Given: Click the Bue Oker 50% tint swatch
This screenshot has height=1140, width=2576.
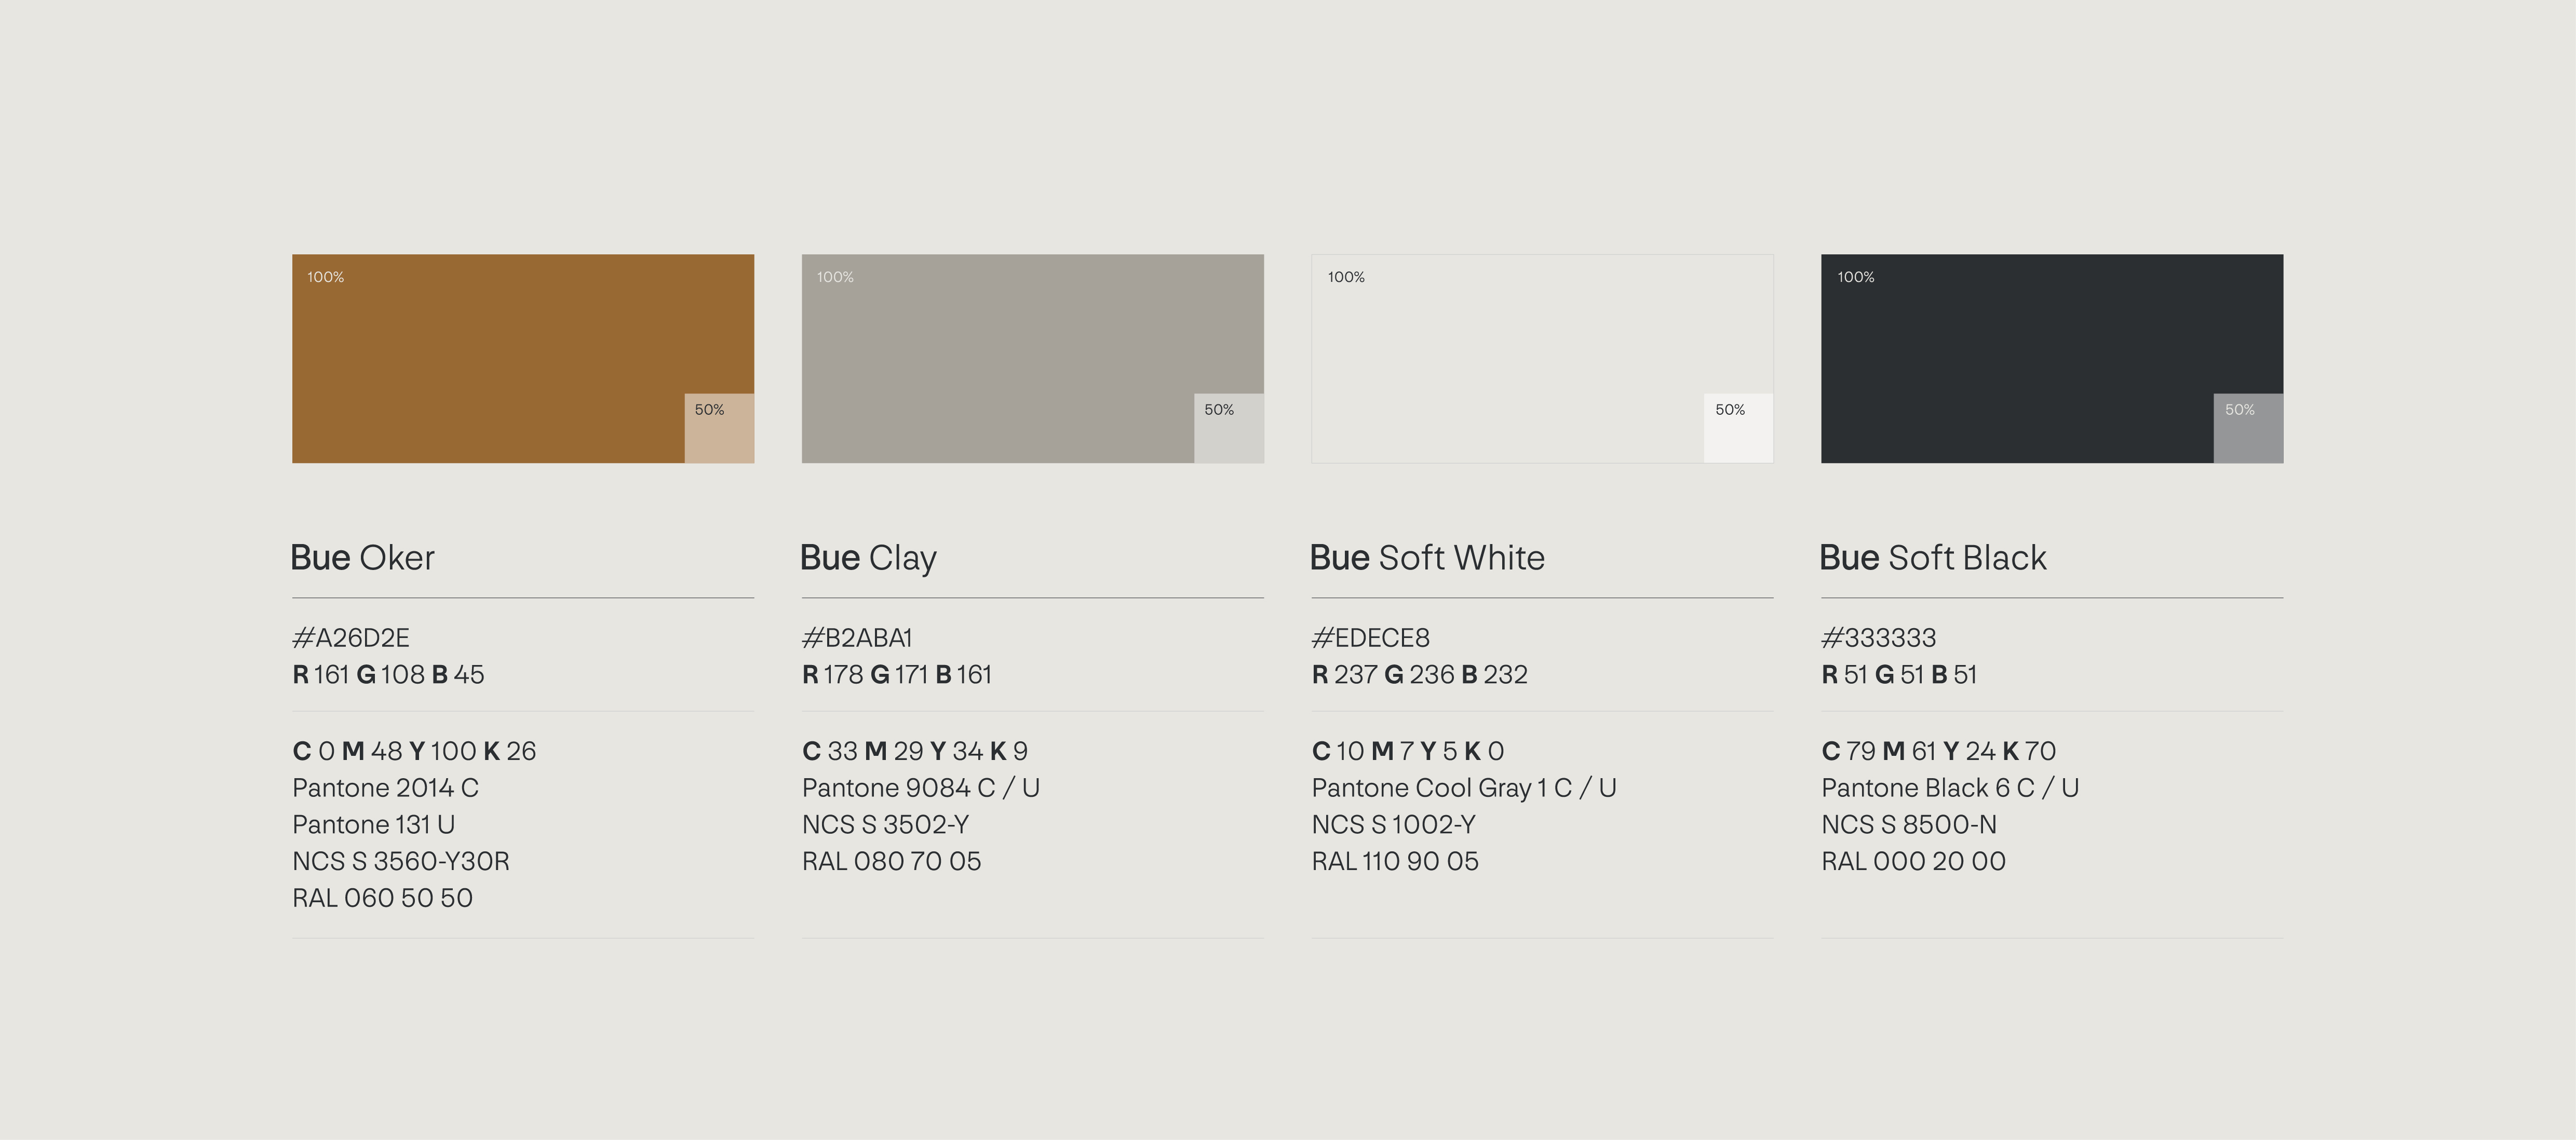Looking at the screenshot, I should coord(719,428).
